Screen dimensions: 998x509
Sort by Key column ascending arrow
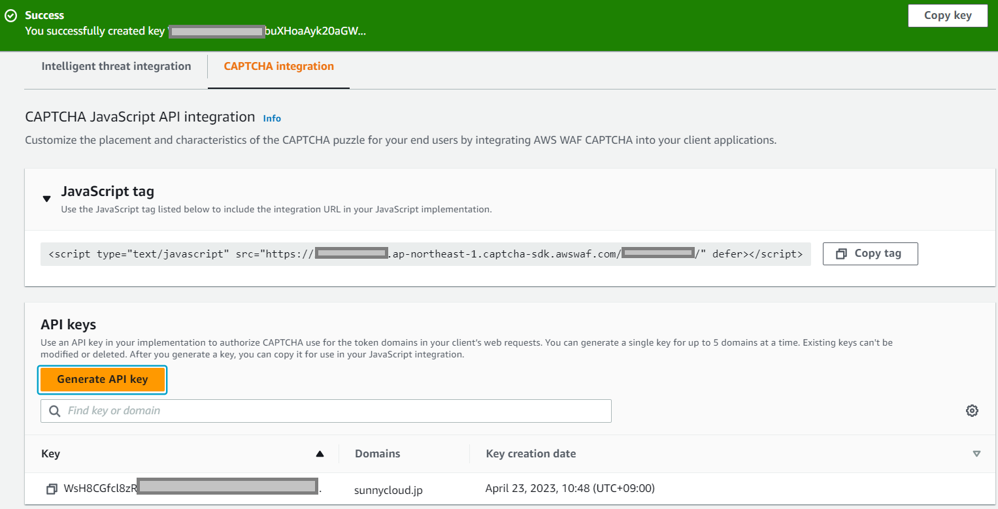pyautogui.click(x=320, y=454)
